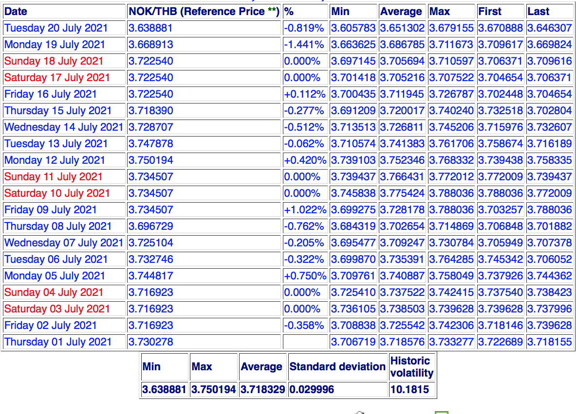Open the Monday 19 July 2021 date
The image size is (576, 414).
pyautogui.click(x=55, y=45)
